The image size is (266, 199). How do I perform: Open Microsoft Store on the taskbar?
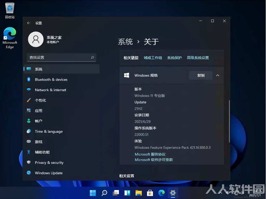(150, 193)
